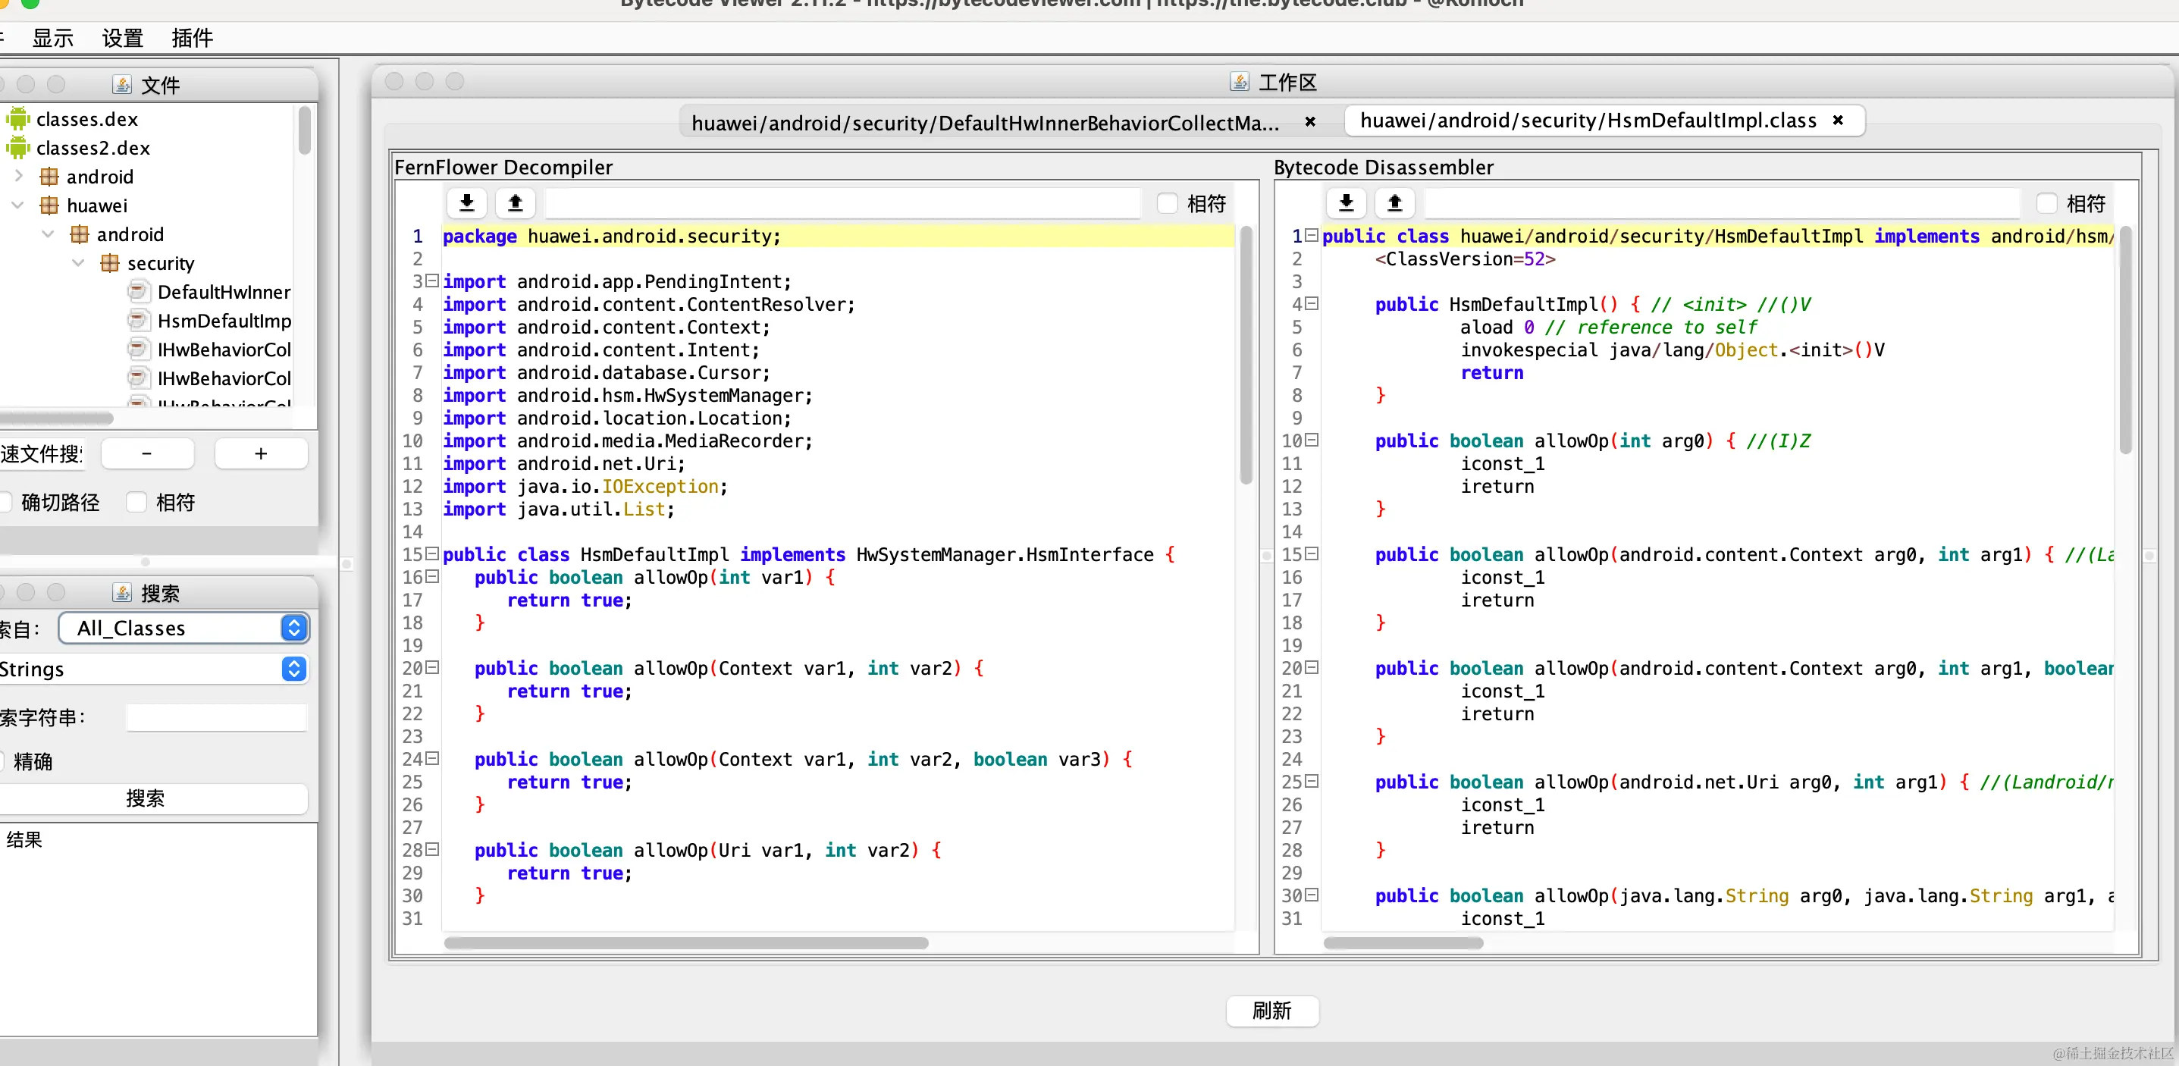Click the 刷新 refresh button

(x=1271, y=1010)
